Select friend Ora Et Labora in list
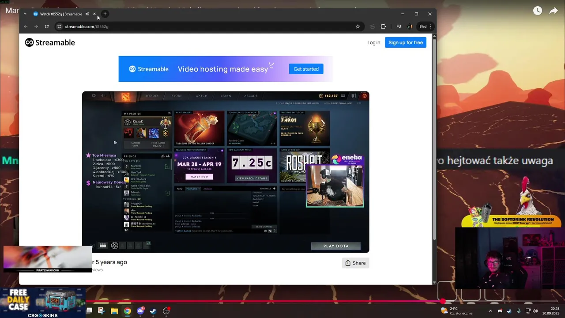The image size is (565, 318). (x=146, y=180)
